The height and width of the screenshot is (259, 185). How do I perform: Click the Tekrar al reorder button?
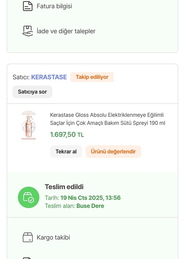(x=66, y=151)
